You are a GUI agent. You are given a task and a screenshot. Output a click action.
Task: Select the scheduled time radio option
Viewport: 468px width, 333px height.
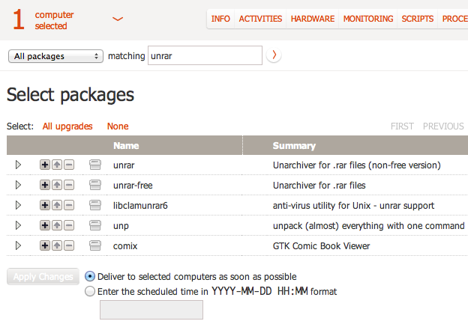tap(90, 291)
